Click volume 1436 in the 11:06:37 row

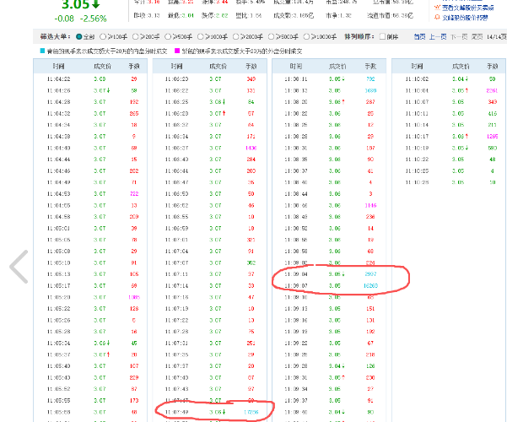point(251,148)
